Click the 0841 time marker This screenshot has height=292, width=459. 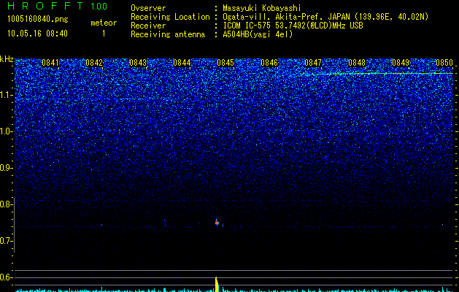click(x=50, y=63)
